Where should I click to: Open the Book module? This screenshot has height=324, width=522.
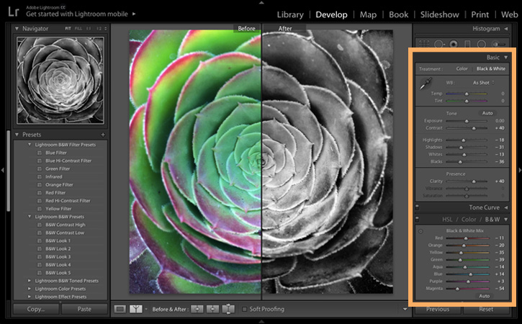[x=398, y=14]
